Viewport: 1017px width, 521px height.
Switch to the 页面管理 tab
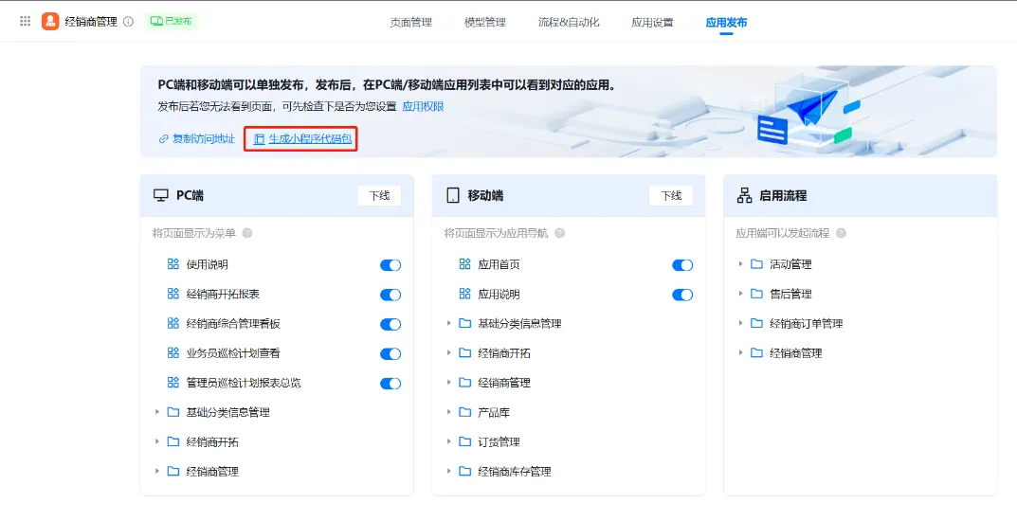410,22
